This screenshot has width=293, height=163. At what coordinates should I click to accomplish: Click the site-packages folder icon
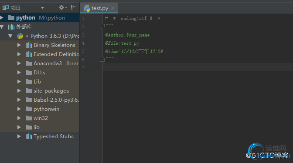[x=29, y=91]
